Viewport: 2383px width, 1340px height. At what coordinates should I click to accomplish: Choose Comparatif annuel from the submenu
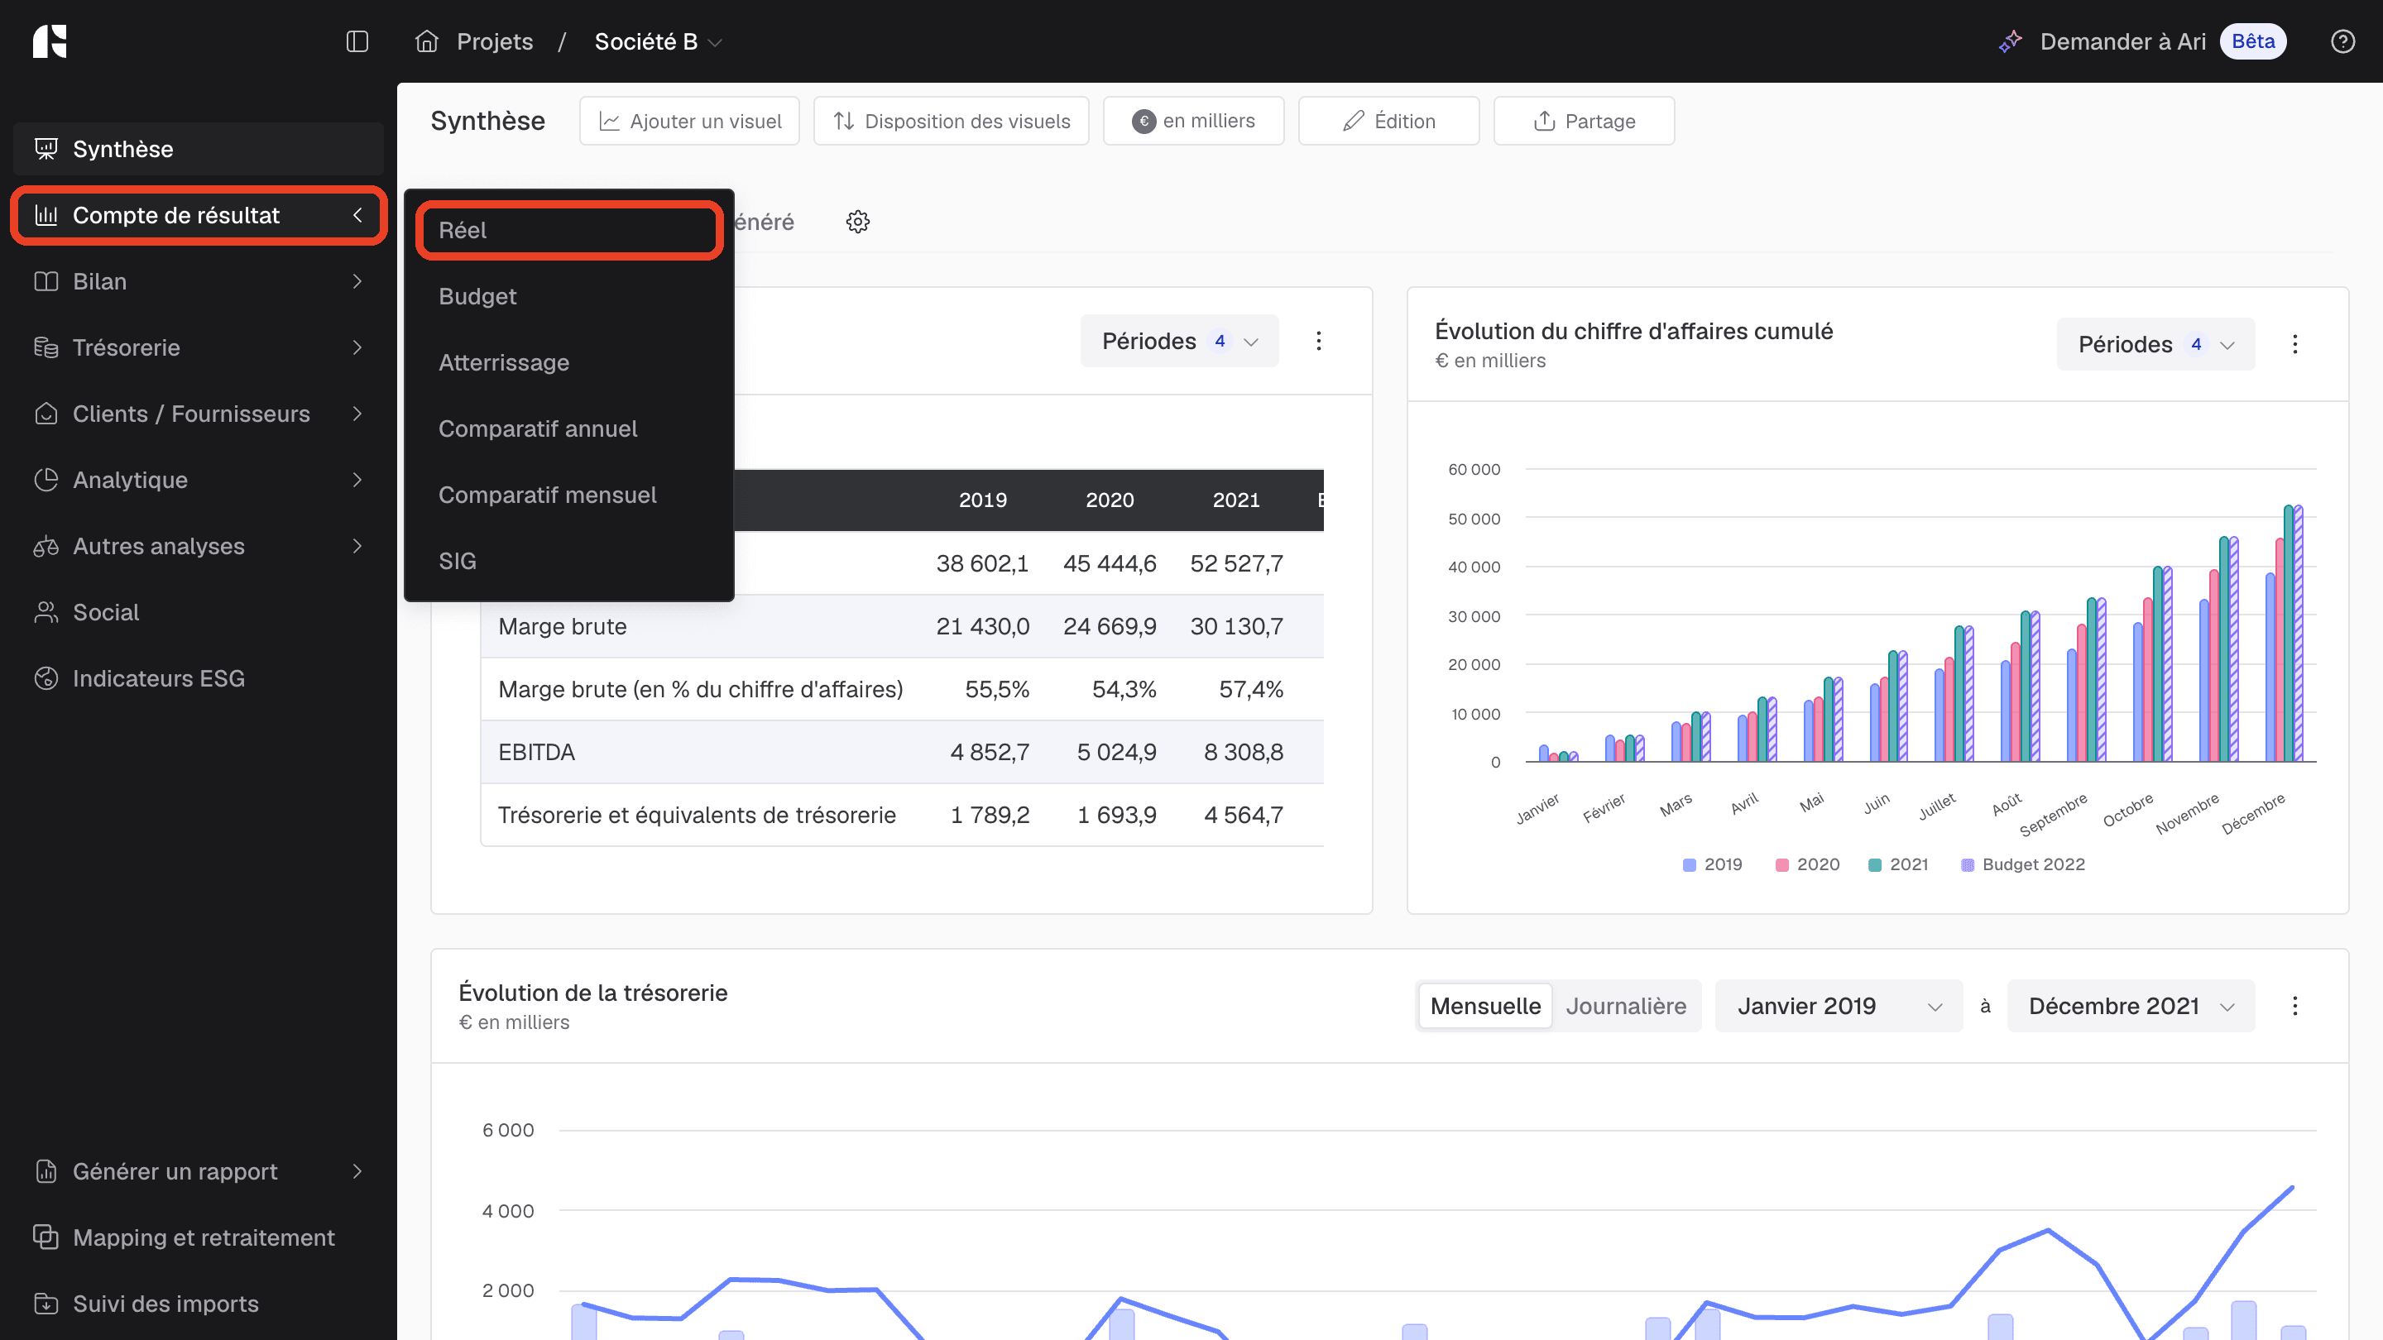pos(569,429)
